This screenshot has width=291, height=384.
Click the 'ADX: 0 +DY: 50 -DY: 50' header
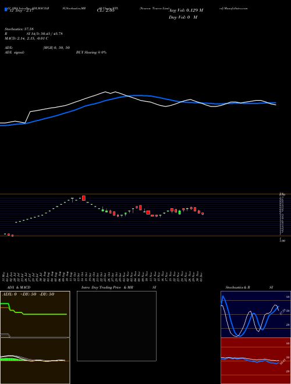[x=28, y=294]
